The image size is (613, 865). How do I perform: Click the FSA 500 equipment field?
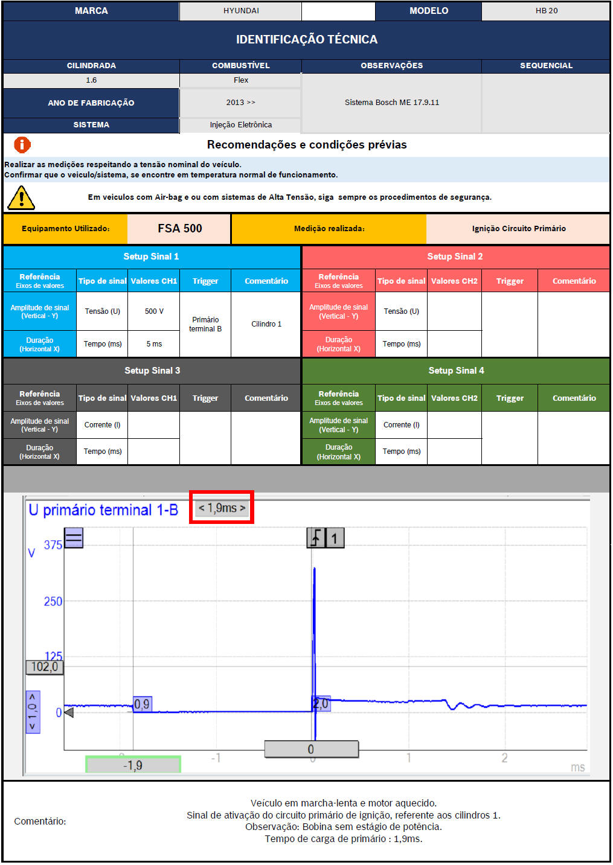(x=179, y=229)
